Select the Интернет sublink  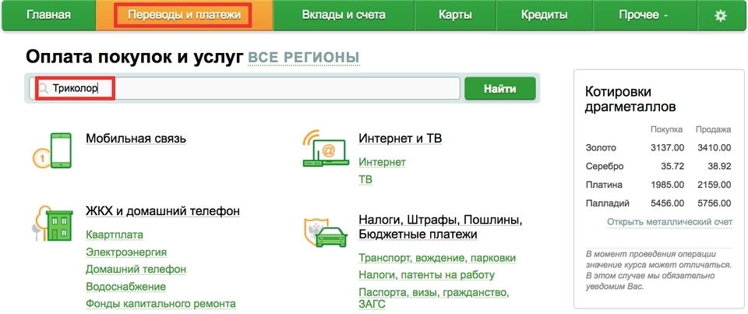point(382,162)
